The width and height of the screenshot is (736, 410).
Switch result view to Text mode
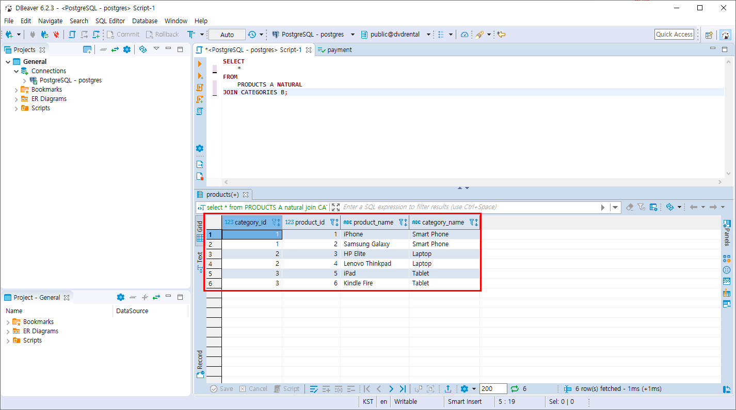point(200,262)
